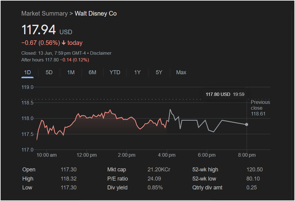Switch to the 1Y chart view
Image resolution: width=295 pixels, height=201 pixels.
point(137,72)
